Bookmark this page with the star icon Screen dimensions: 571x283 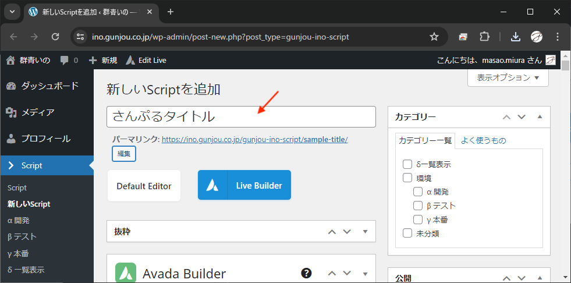coord(434,37)
